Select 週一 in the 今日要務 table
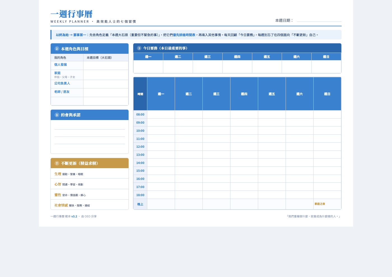 coord(148,57)
